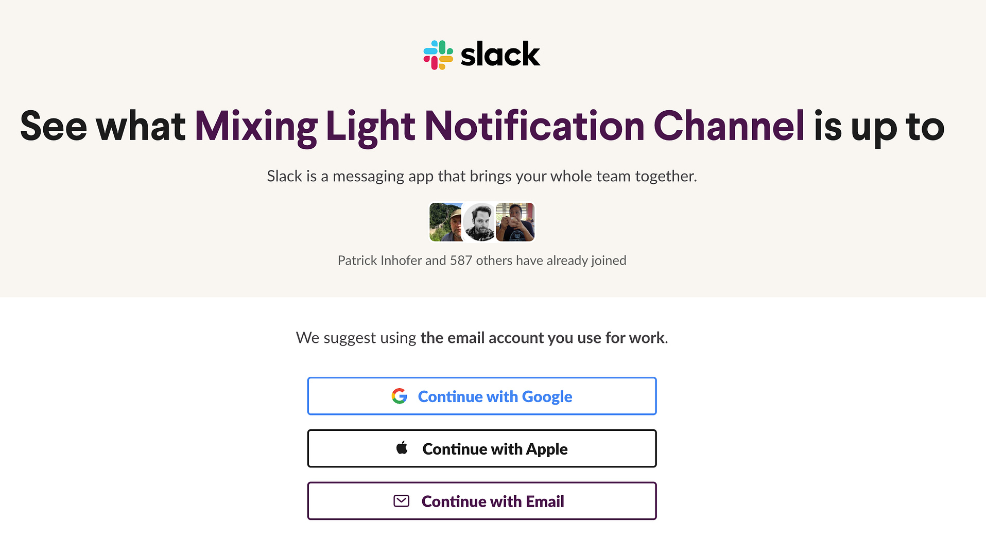986x556 pixels.
Task: Click the envelope email icon
Action: click(x=401, y=501)
